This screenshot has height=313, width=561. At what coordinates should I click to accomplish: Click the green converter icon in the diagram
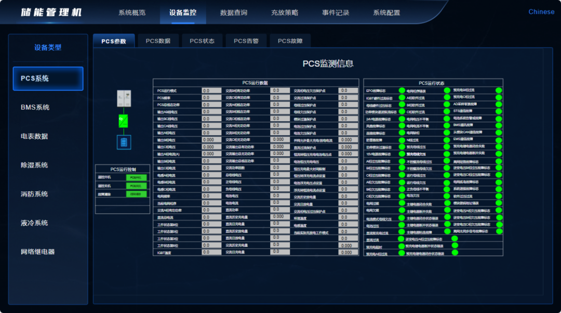coord(123,121)
